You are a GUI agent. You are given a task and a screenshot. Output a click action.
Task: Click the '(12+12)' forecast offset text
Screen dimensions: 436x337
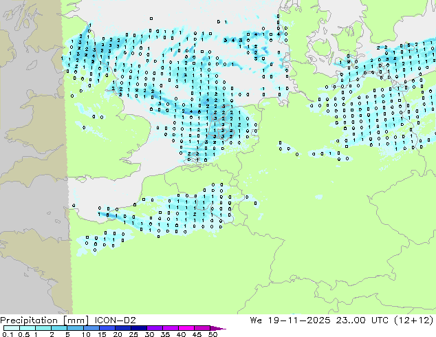click(x=414, y=320)
